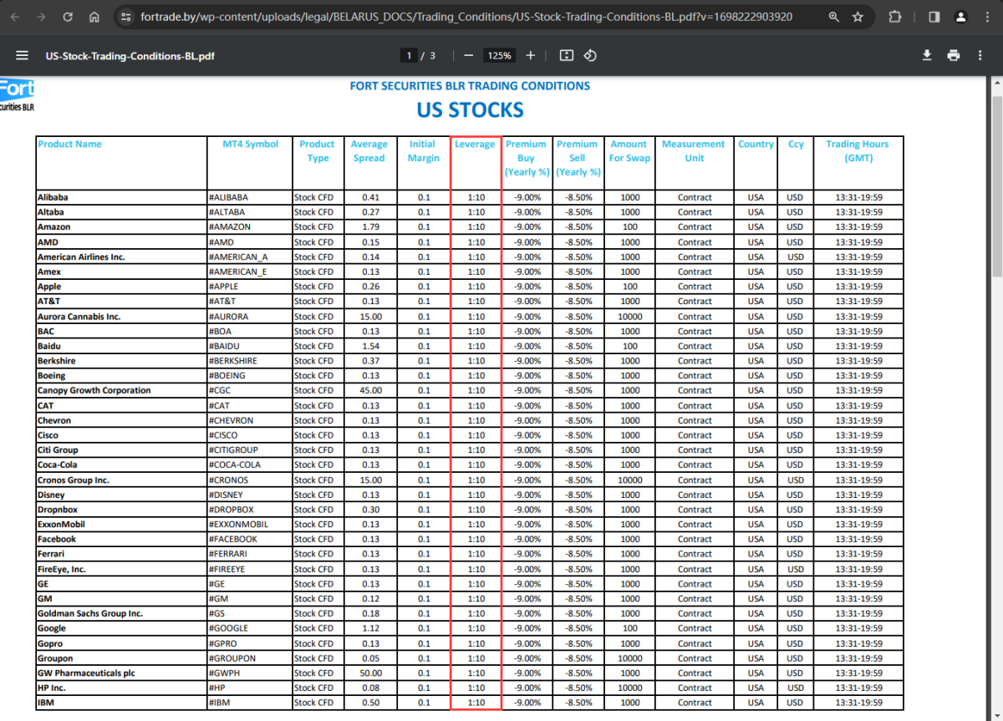Toggle the browser side panel
1003x721 pixels.
(934, 17)
